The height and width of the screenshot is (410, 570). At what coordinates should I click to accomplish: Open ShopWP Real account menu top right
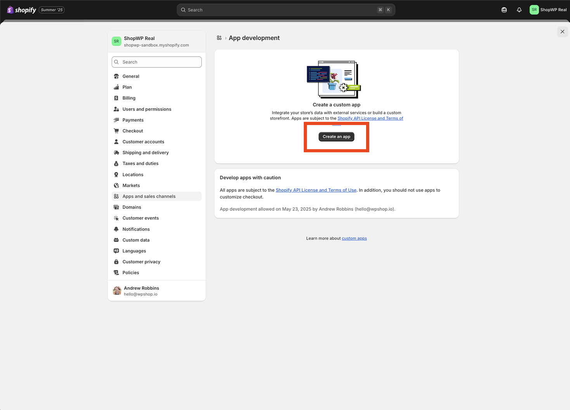click(548, 10)
